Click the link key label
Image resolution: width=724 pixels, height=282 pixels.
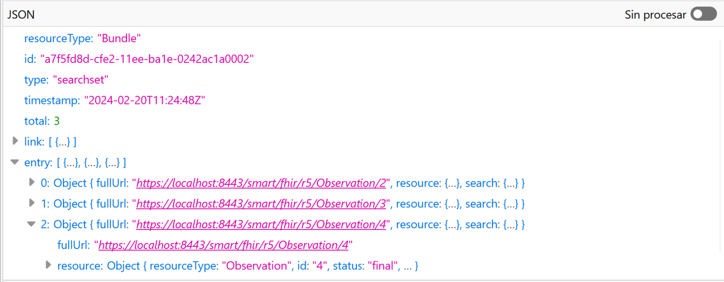coord(34,142)
